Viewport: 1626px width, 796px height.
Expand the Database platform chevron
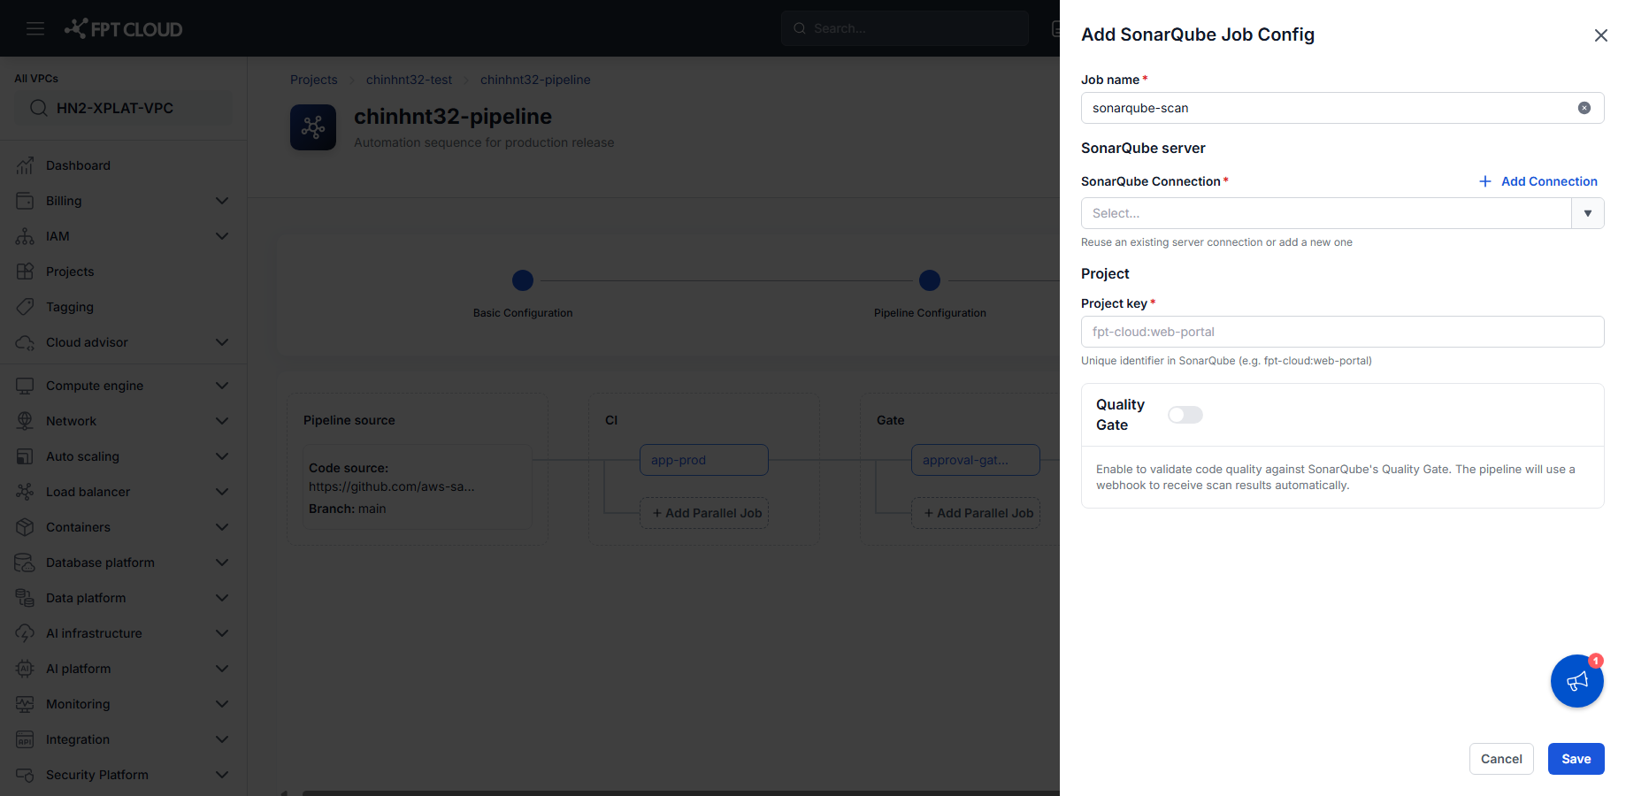(x=222, y=563)
